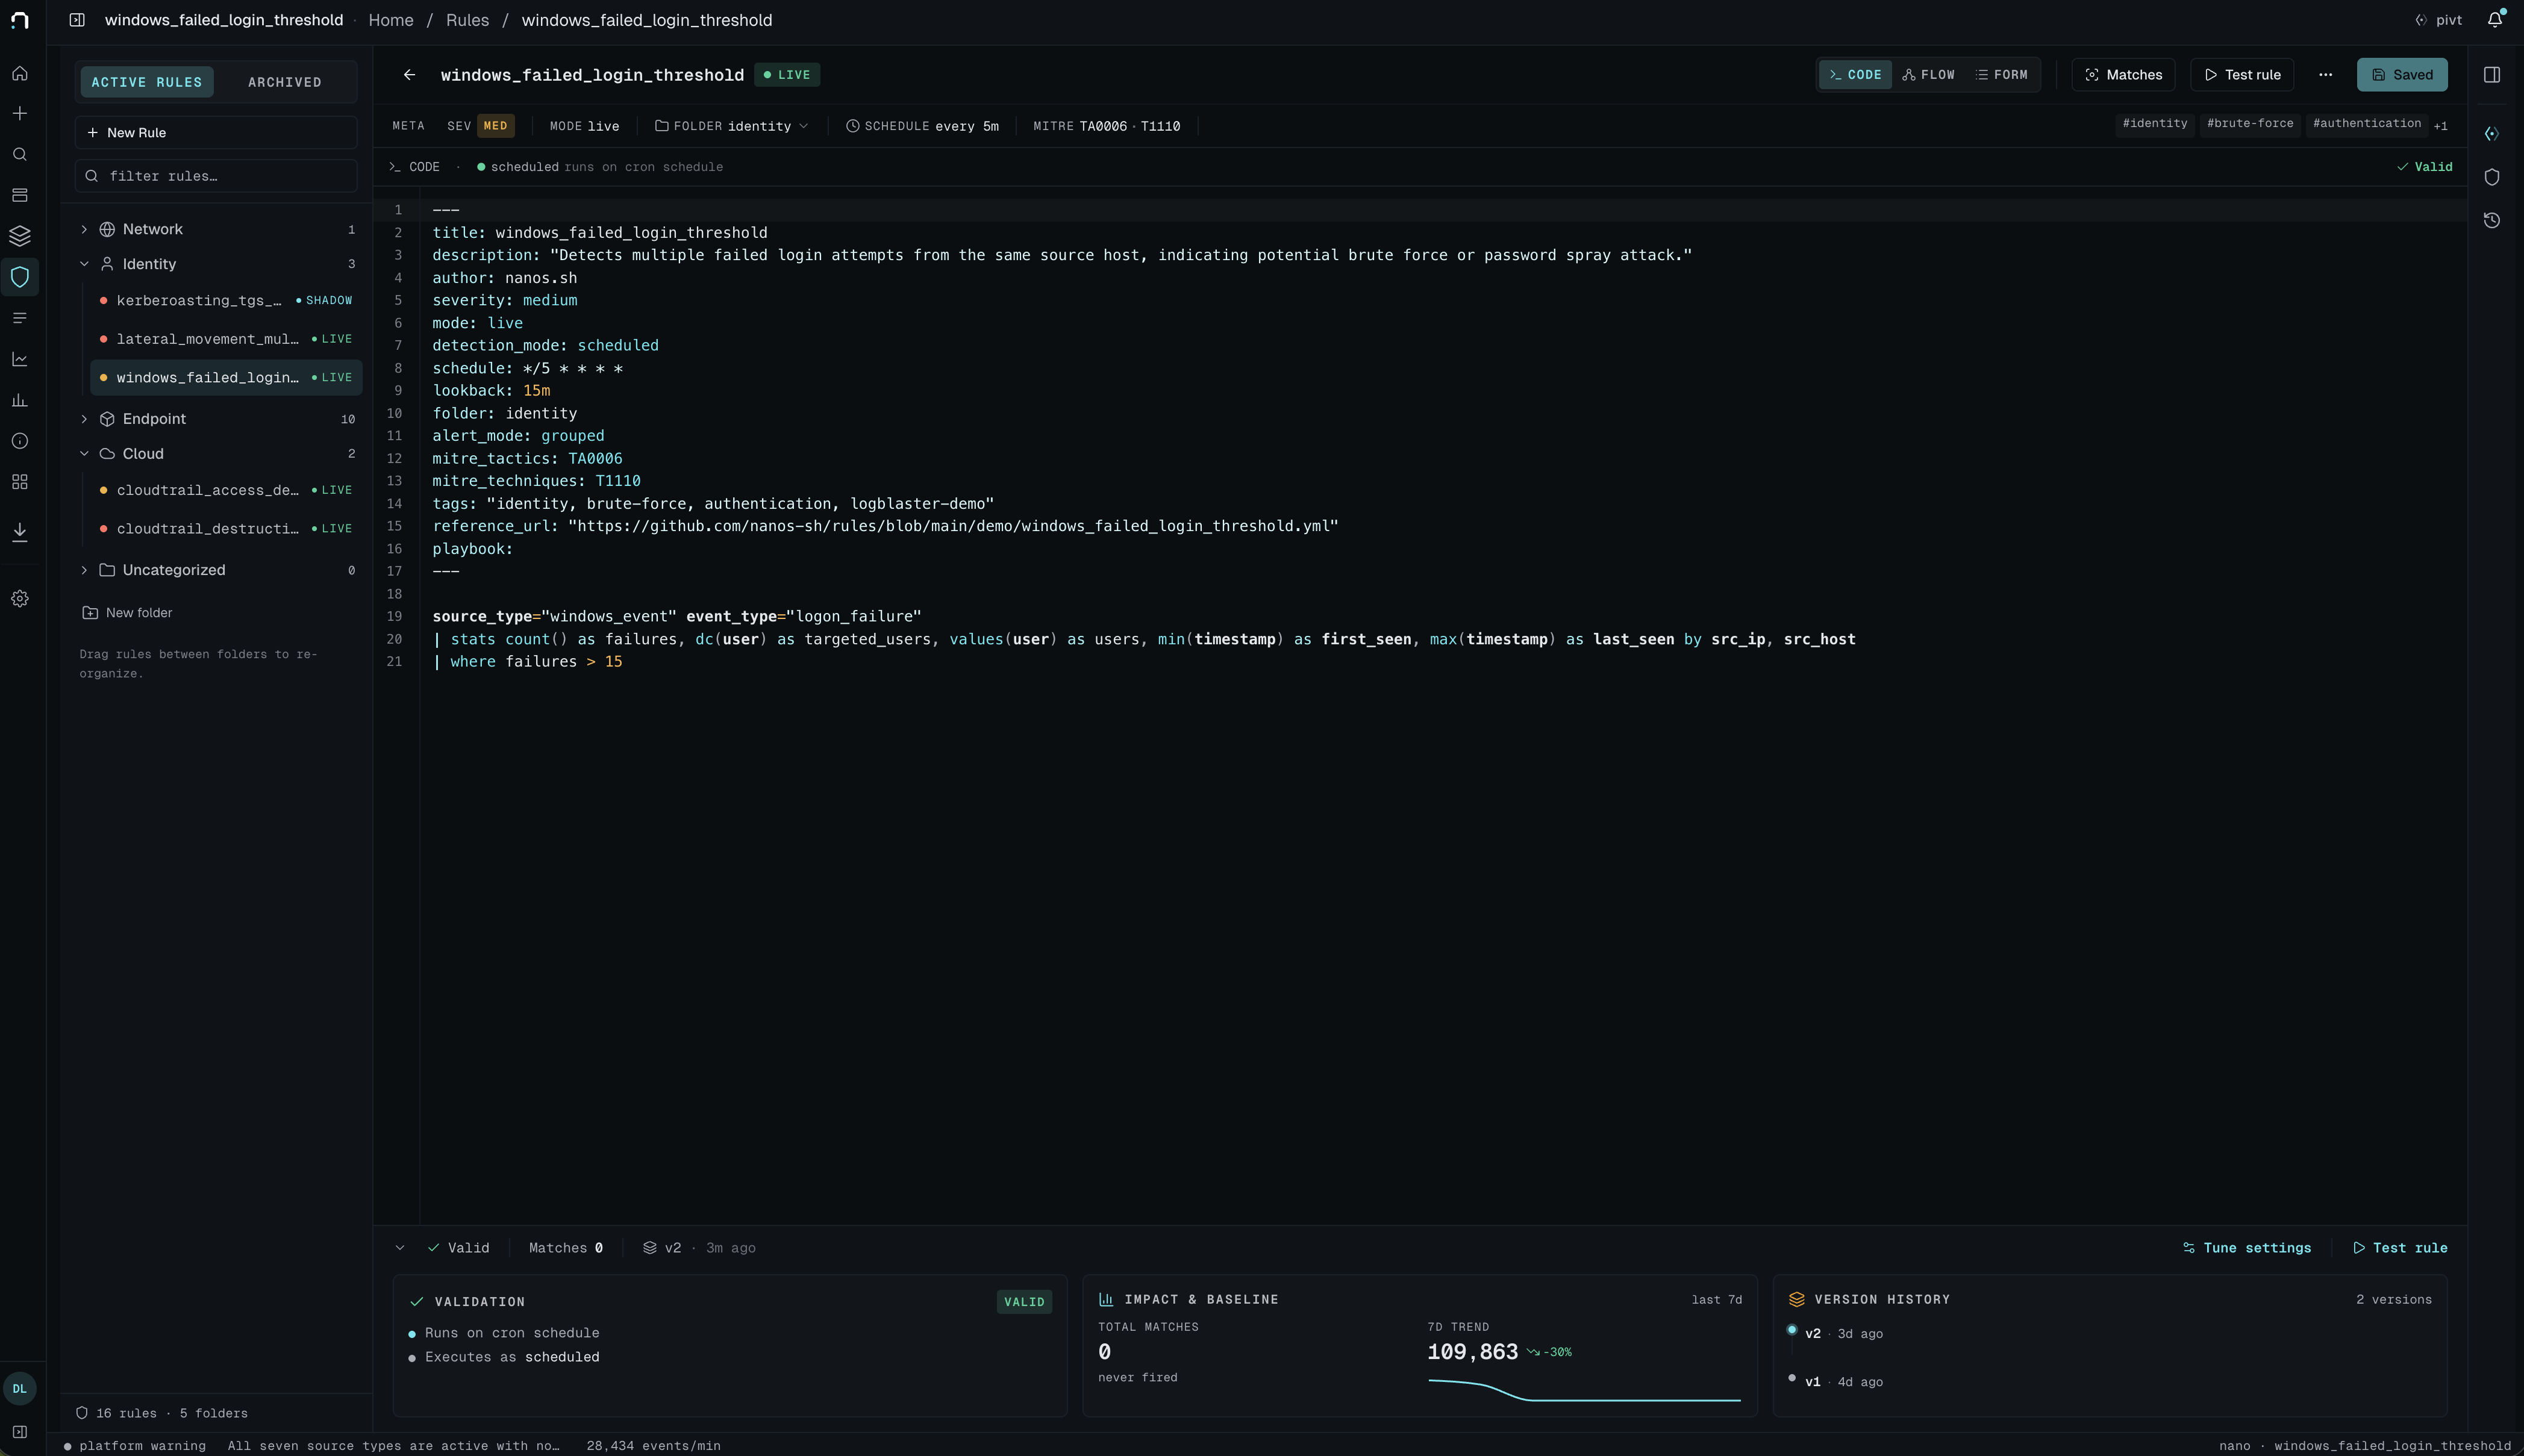This screenshot has width=2524, height=1456.
Task: Open cloudtrail_destructi rule
Action: 226,528
